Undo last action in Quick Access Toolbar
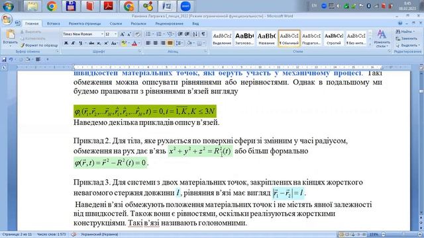 [11, 59]
